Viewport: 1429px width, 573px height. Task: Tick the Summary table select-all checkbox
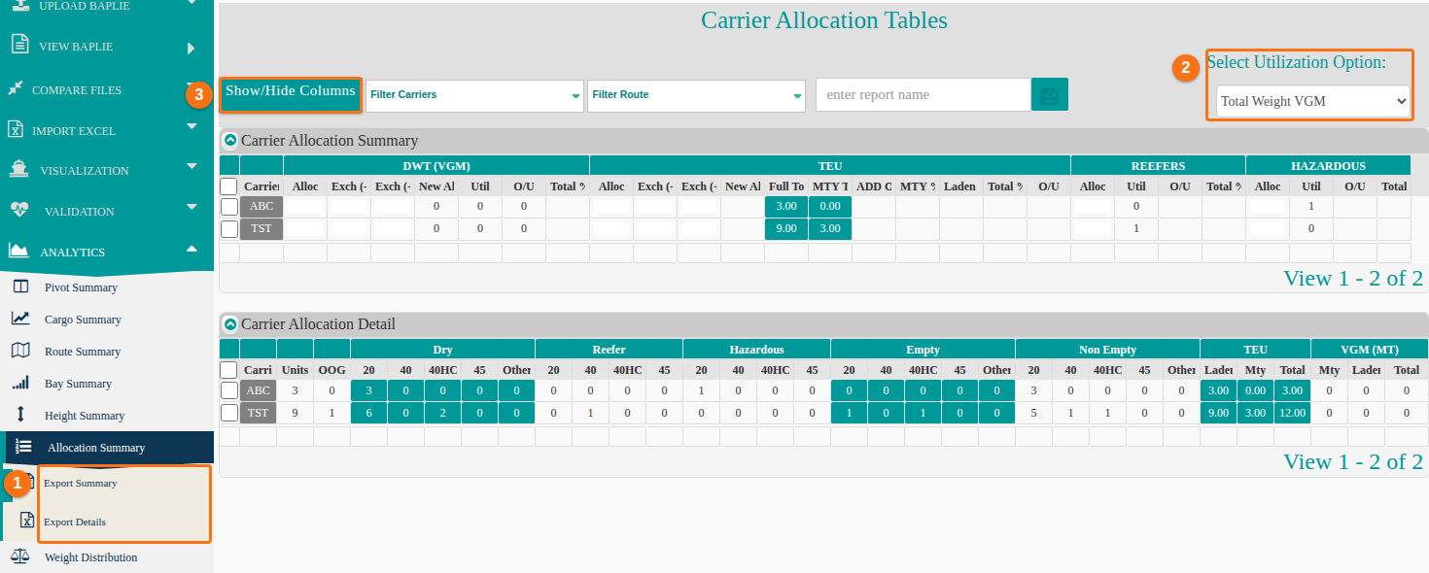(228, 186)
